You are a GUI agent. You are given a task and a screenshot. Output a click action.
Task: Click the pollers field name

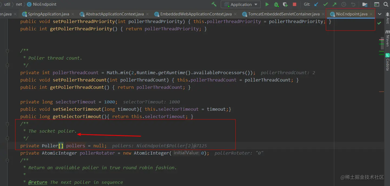click(76, 146)
